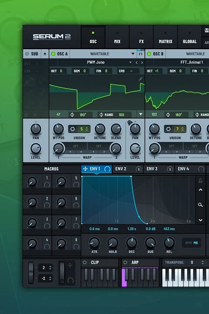Viewport: 209px width, 314px height.
Task: Toggle the ARP power button
Action: (125, 263)
